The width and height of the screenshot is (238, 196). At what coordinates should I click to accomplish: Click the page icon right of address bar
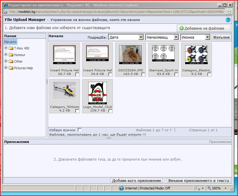click(x=229, y=12)
